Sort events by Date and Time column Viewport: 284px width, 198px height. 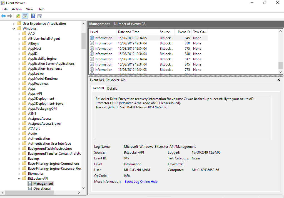click(x=129, y=32)
